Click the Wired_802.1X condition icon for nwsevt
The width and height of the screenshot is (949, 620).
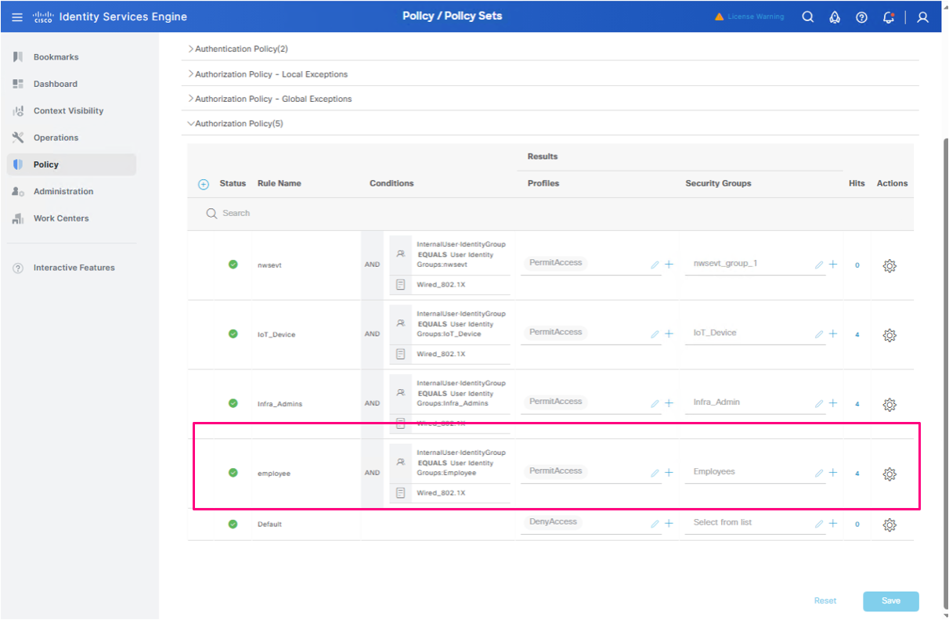click(x=400, y=285)
